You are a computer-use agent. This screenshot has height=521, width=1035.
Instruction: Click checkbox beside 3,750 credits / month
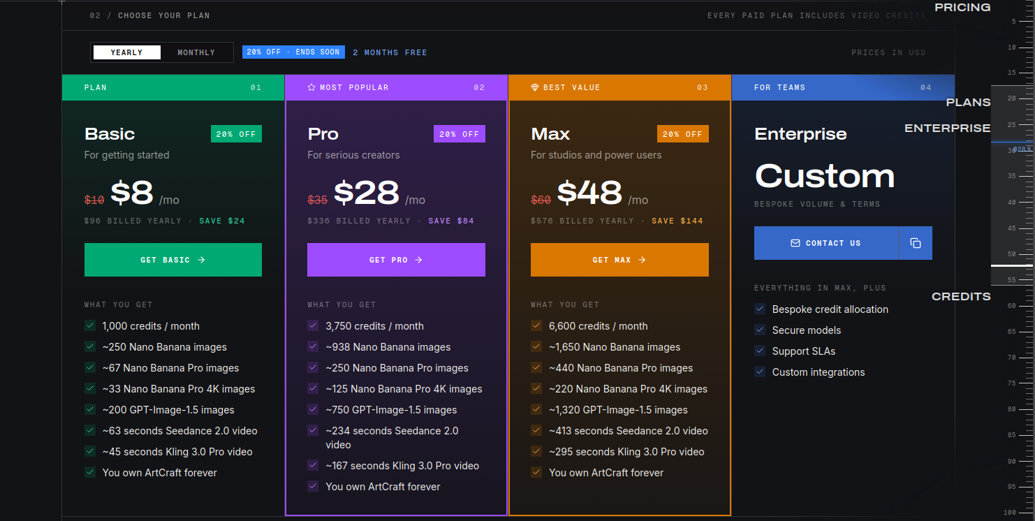click(313, 325)
